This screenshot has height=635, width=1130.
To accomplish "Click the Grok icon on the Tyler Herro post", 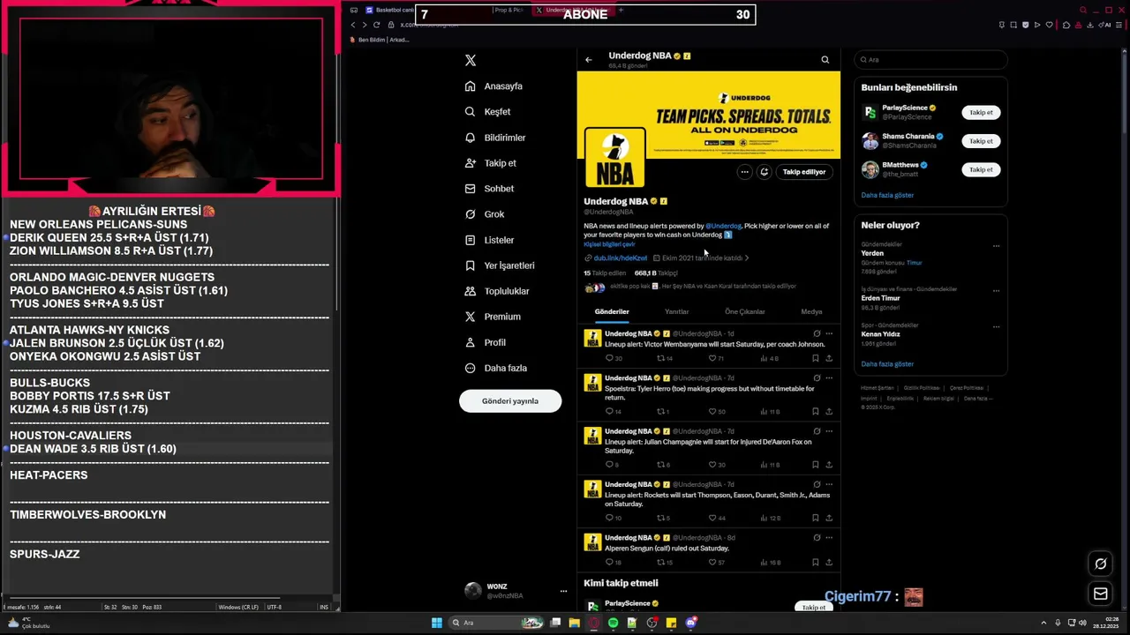I will pyautogui.click(x=817, y=378).
